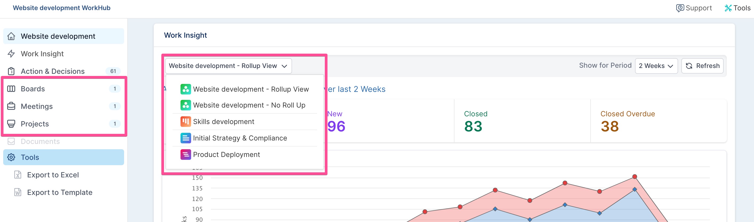Open Support via the chat bubble icon
The height and width of the screenshot is (222, 754).
click(x=680, y=8)
